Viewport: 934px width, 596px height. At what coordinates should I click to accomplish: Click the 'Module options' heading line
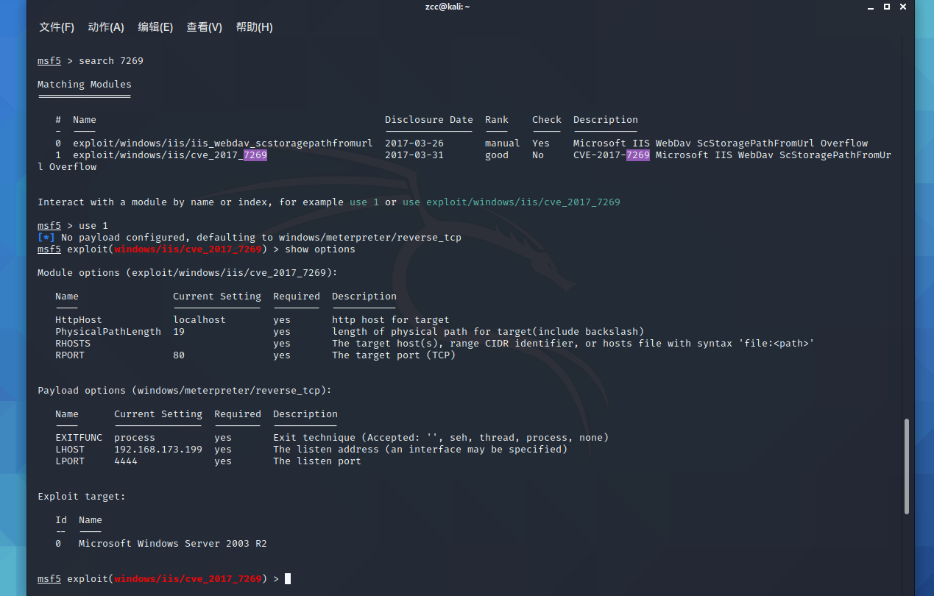[x=188, y=273]
